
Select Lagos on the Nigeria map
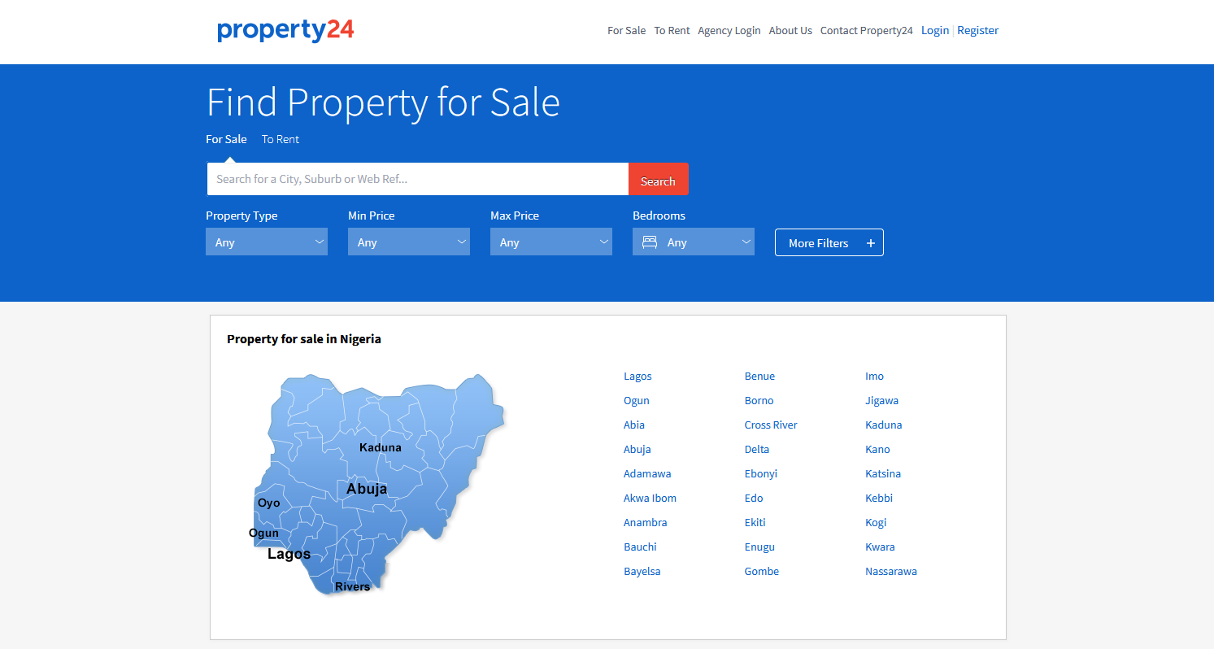(x=288, y=553)
